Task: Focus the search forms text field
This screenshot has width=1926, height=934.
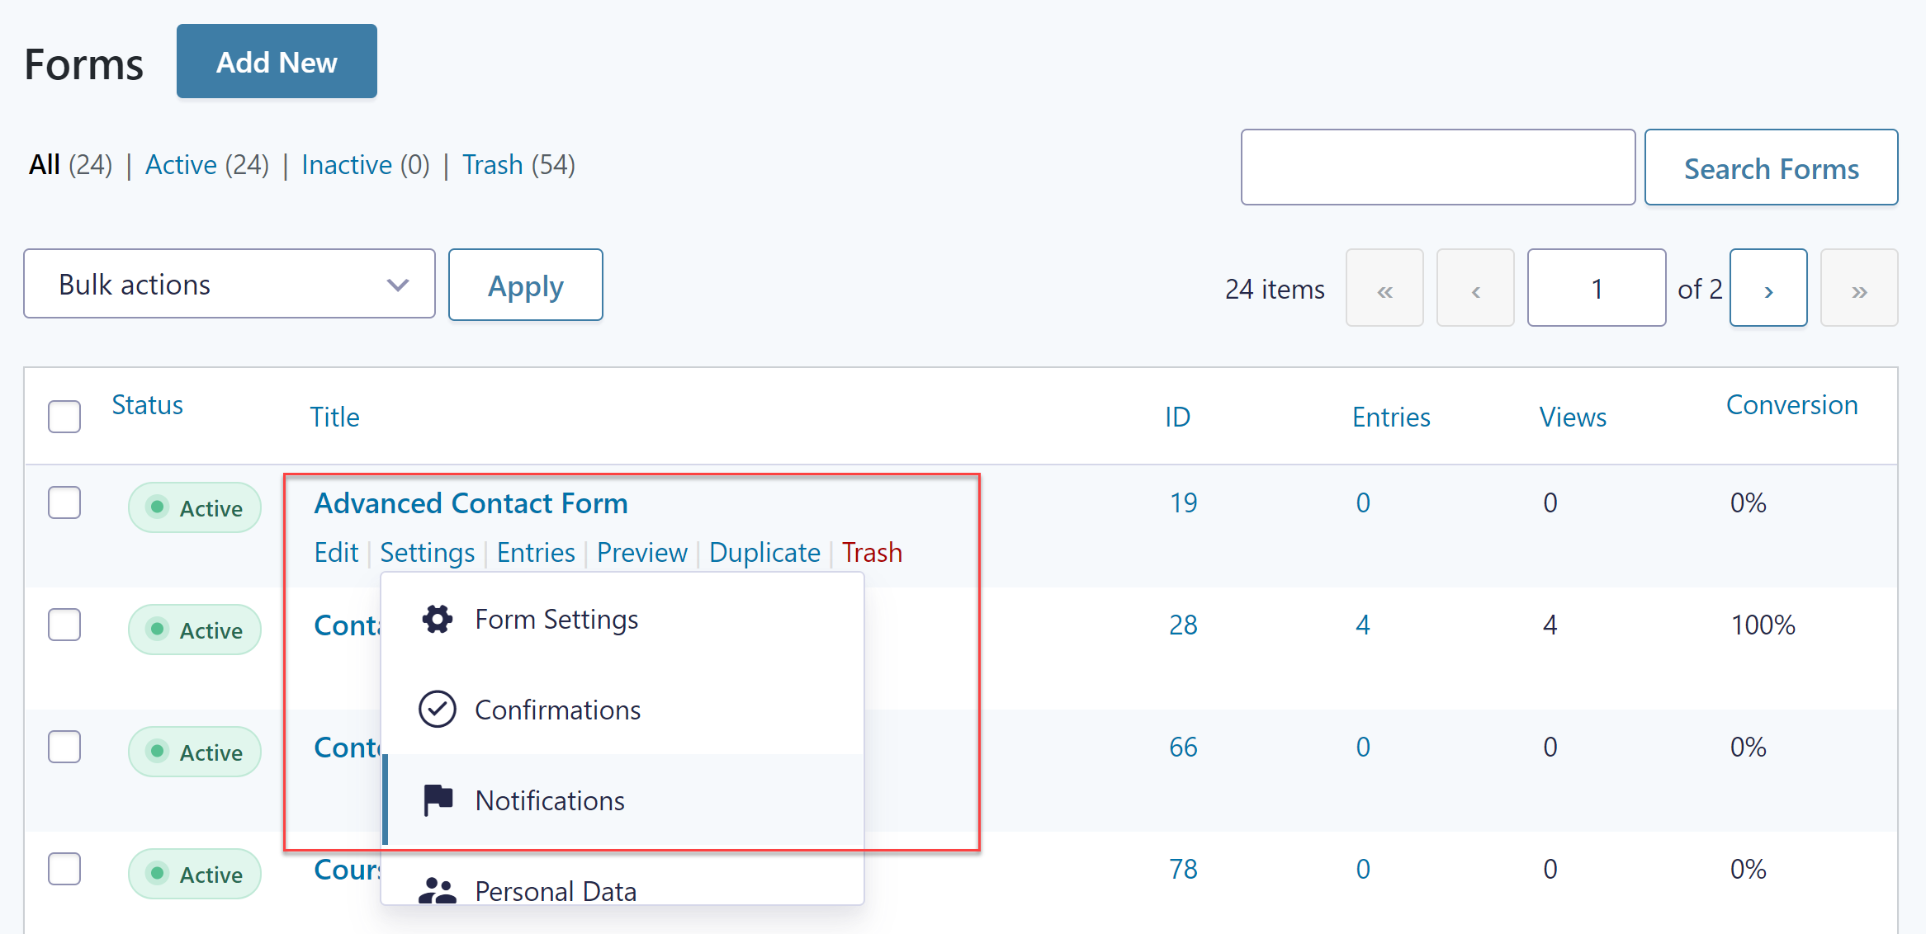Action: (1437, 167)
